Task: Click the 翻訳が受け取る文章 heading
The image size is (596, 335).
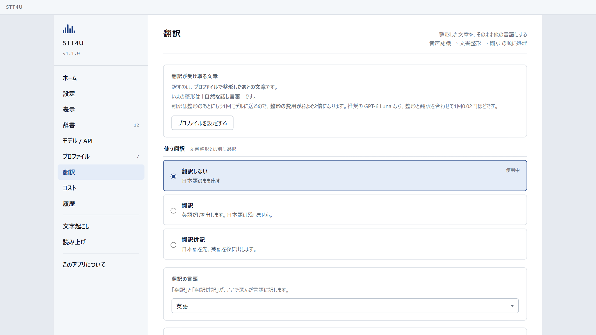Action: coord(195,76)
